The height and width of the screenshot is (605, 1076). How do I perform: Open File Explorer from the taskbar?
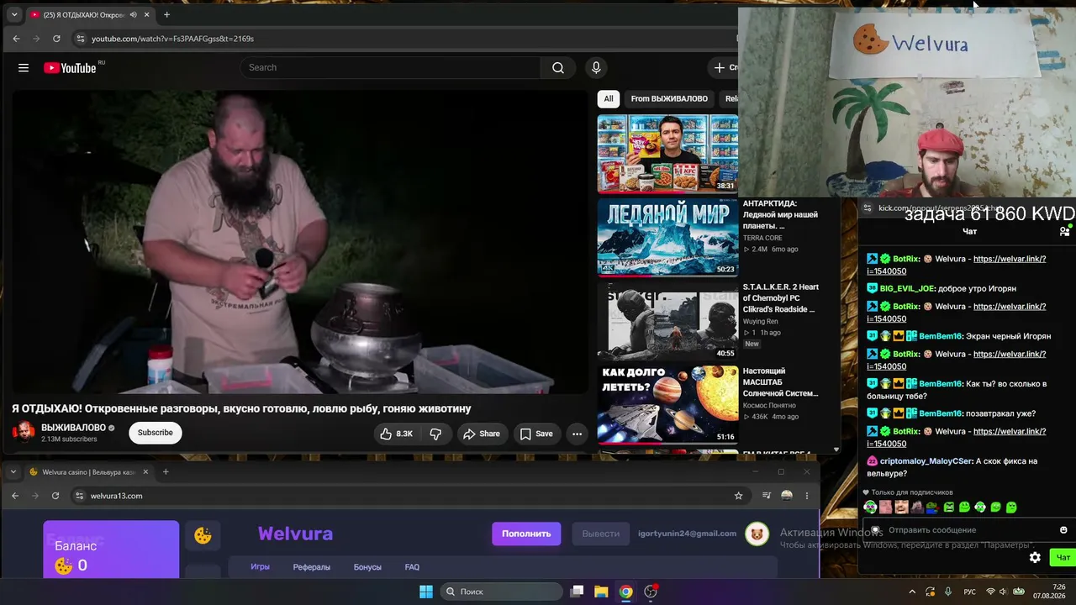pyautogui.click(x=601, y=592)
